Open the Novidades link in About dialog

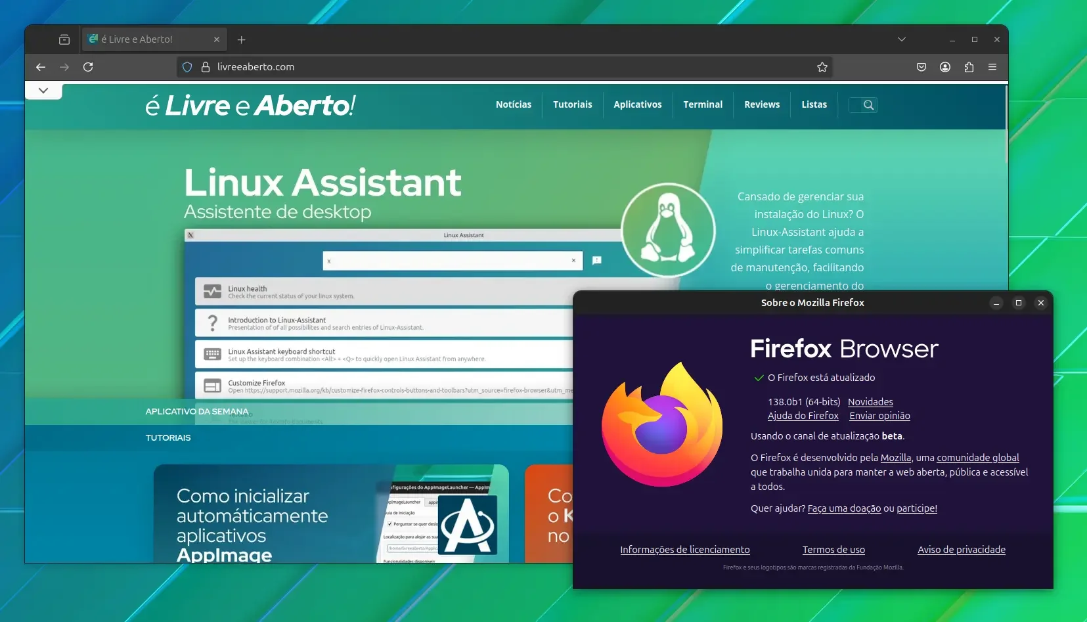(870, 402)
